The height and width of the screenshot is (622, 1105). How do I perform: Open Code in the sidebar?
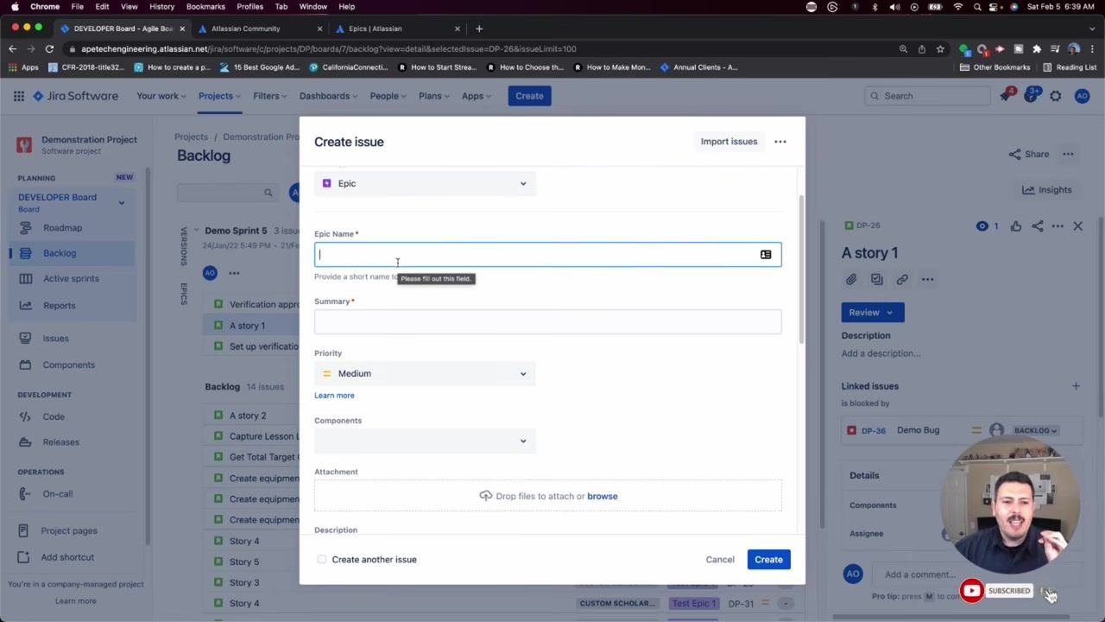point(54,417)
